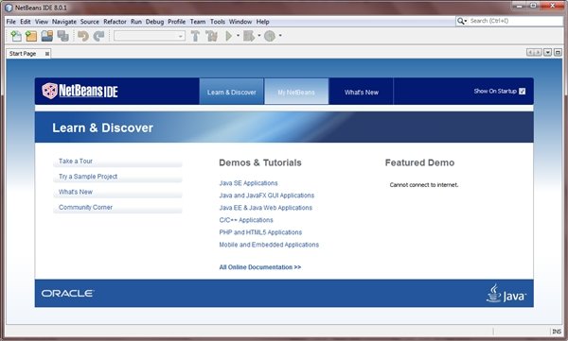
Task: Open Java SE Applications tutorials
Action: tap(248, 183)
